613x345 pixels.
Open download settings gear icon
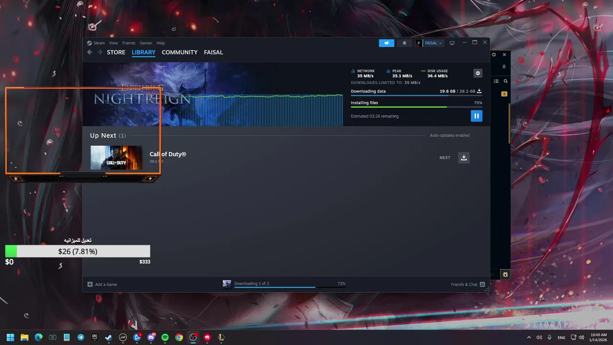(477, 73)
